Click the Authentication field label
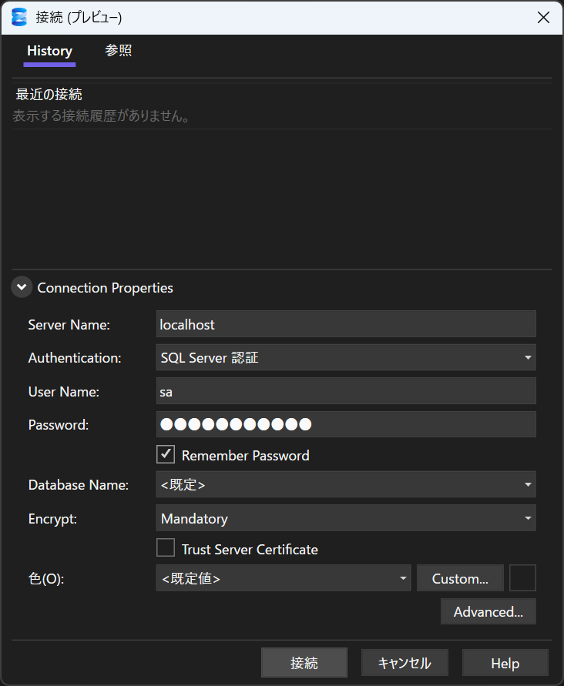Viewport: 564px width, 686px height. point(75,358)
